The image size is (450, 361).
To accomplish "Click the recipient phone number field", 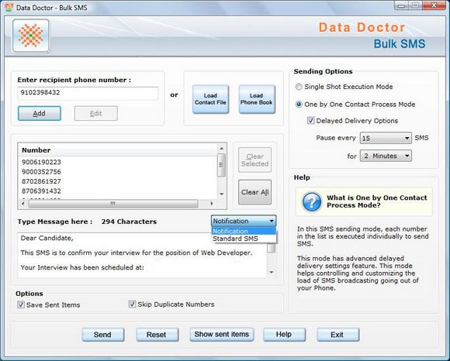I will pyautogui.click(x=88, y=93).
